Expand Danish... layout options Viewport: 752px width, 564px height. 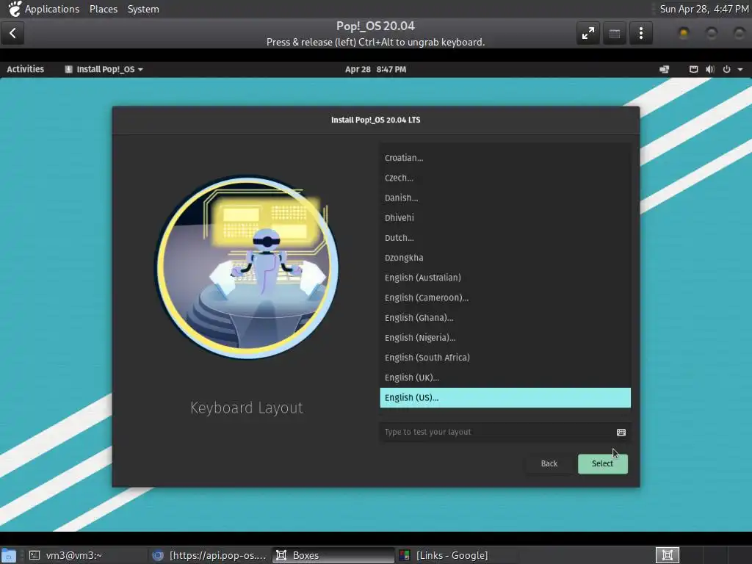point(505,198)
